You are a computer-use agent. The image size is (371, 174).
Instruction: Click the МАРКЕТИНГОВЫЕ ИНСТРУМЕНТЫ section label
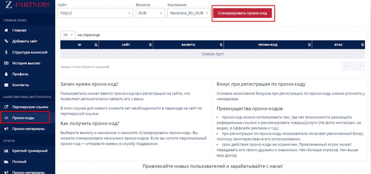tap(27, 97)
